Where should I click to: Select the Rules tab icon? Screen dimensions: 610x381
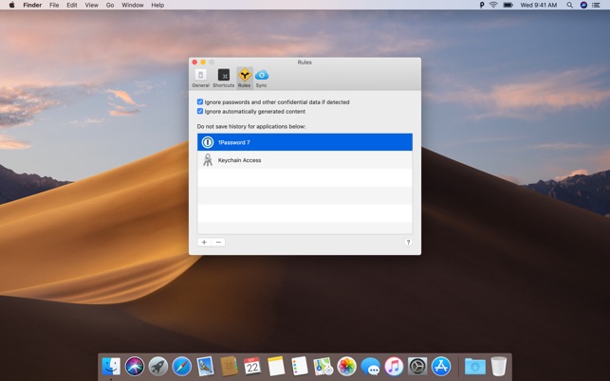245,78
